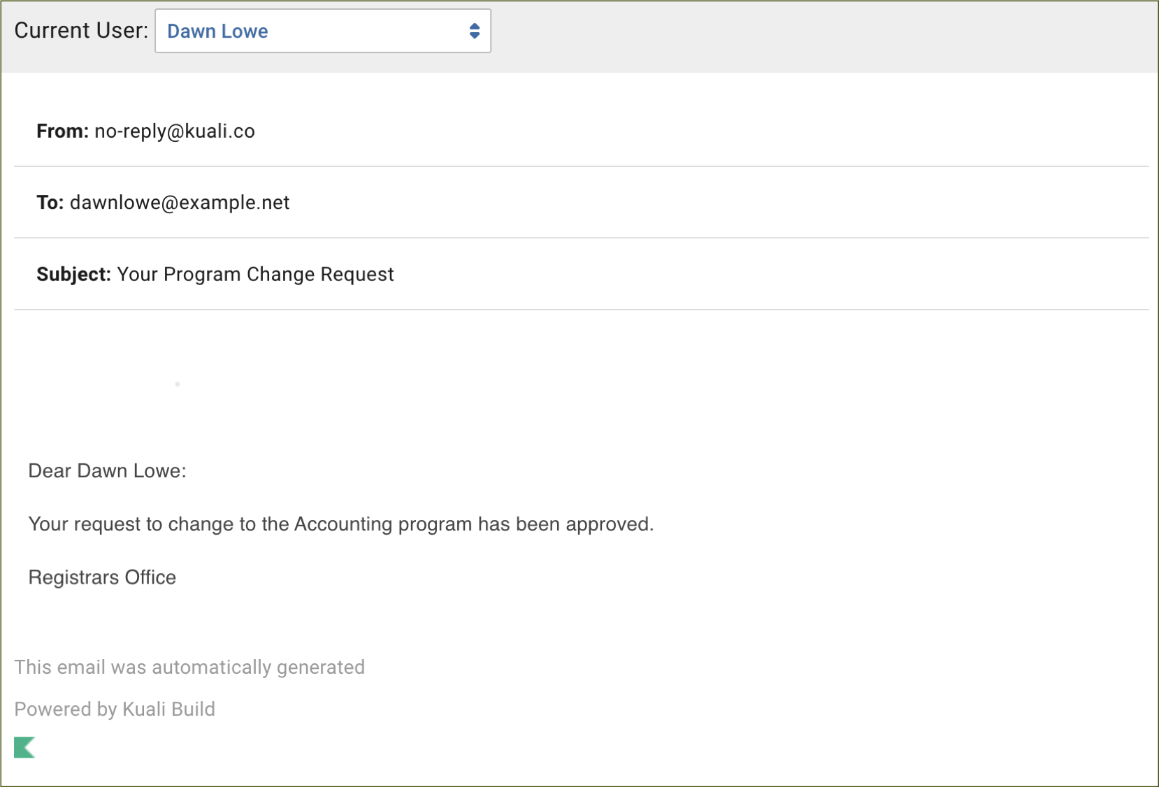Click the Powered by Kuali Build text
The image size is (1159, 787).
(114, 709)
